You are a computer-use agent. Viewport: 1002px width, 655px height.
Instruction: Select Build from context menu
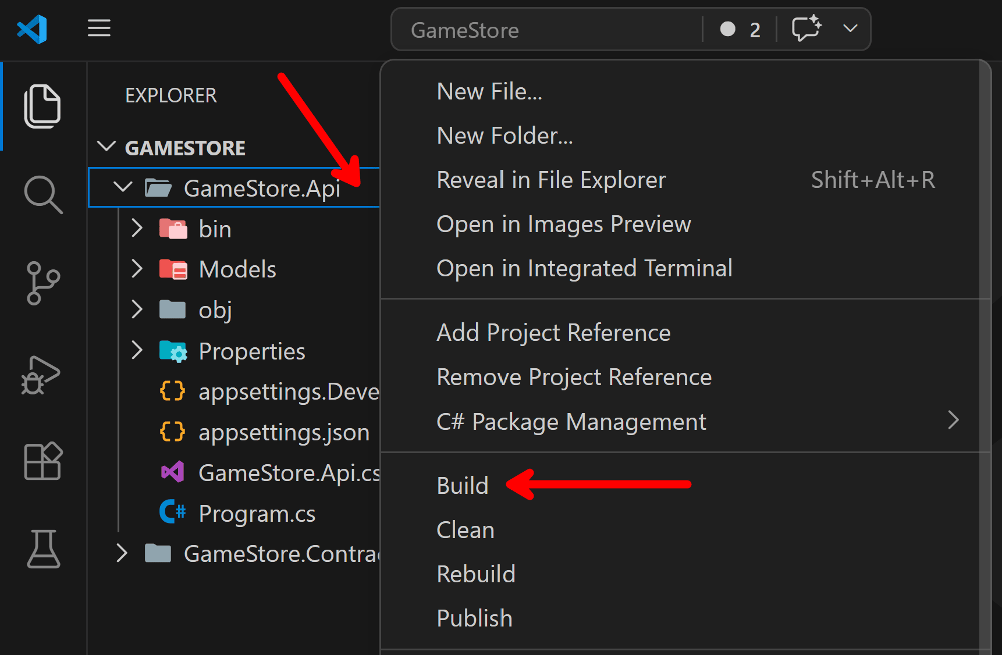coord(463,486)
